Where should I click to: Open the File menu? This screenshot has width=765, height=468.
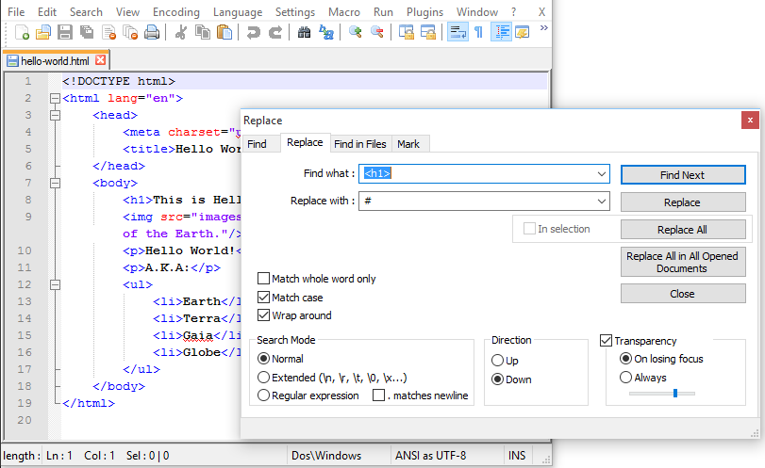point(16,12)
